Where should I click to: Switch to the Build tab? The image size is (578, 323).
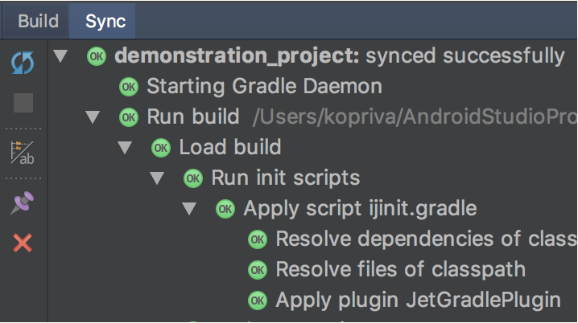click(x=38, y=21)
